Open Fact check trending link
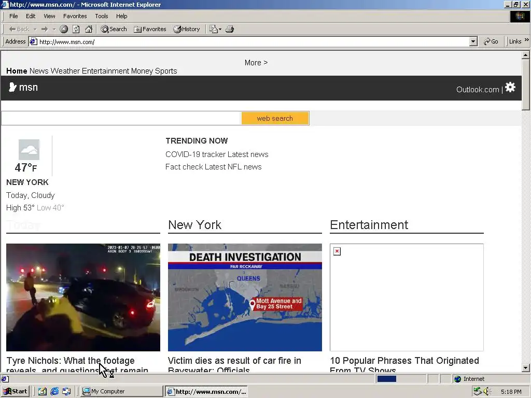The width and height of the screenshot is (531, 398). pos(184,167)
